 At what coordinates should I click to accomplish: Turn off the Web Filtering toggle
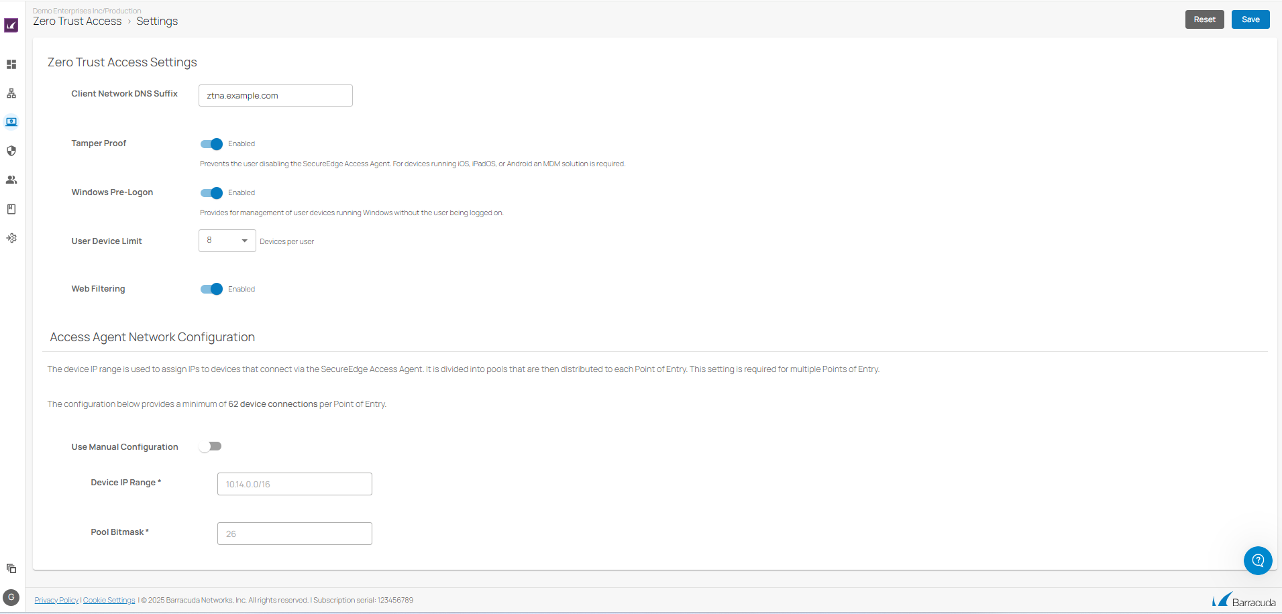tap(211, 289)
